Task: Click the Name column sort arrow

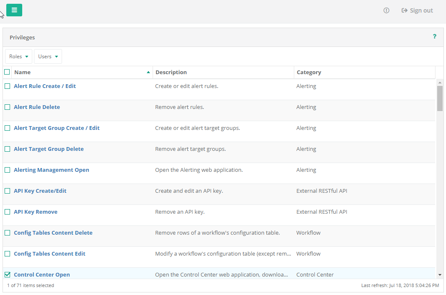Action: 148,72
